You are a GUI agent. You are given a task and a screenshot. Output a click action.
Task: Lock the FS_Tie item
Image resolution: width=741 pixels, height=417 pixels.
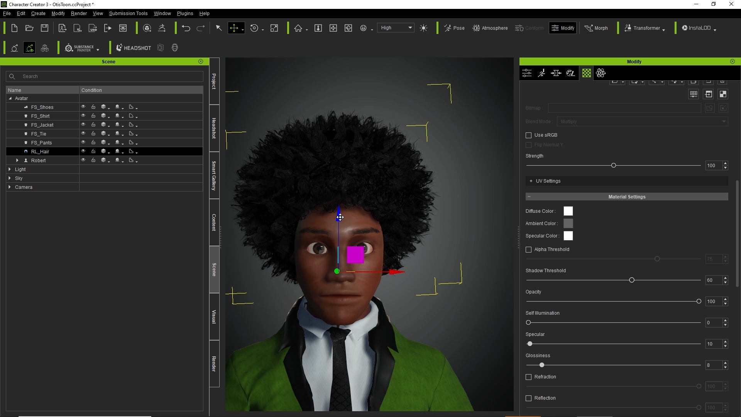[93, 134]
